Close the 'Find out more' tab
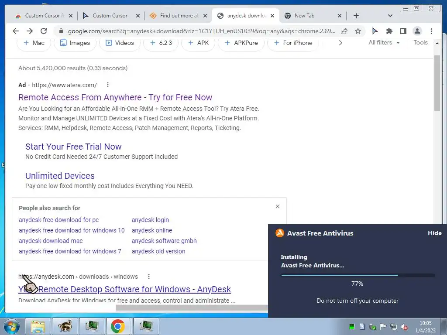 click(x=205, y=16)
